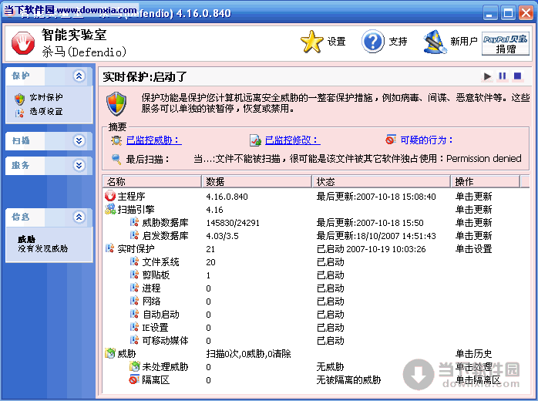Click the 服务 panel header

[x=49, y=166]
